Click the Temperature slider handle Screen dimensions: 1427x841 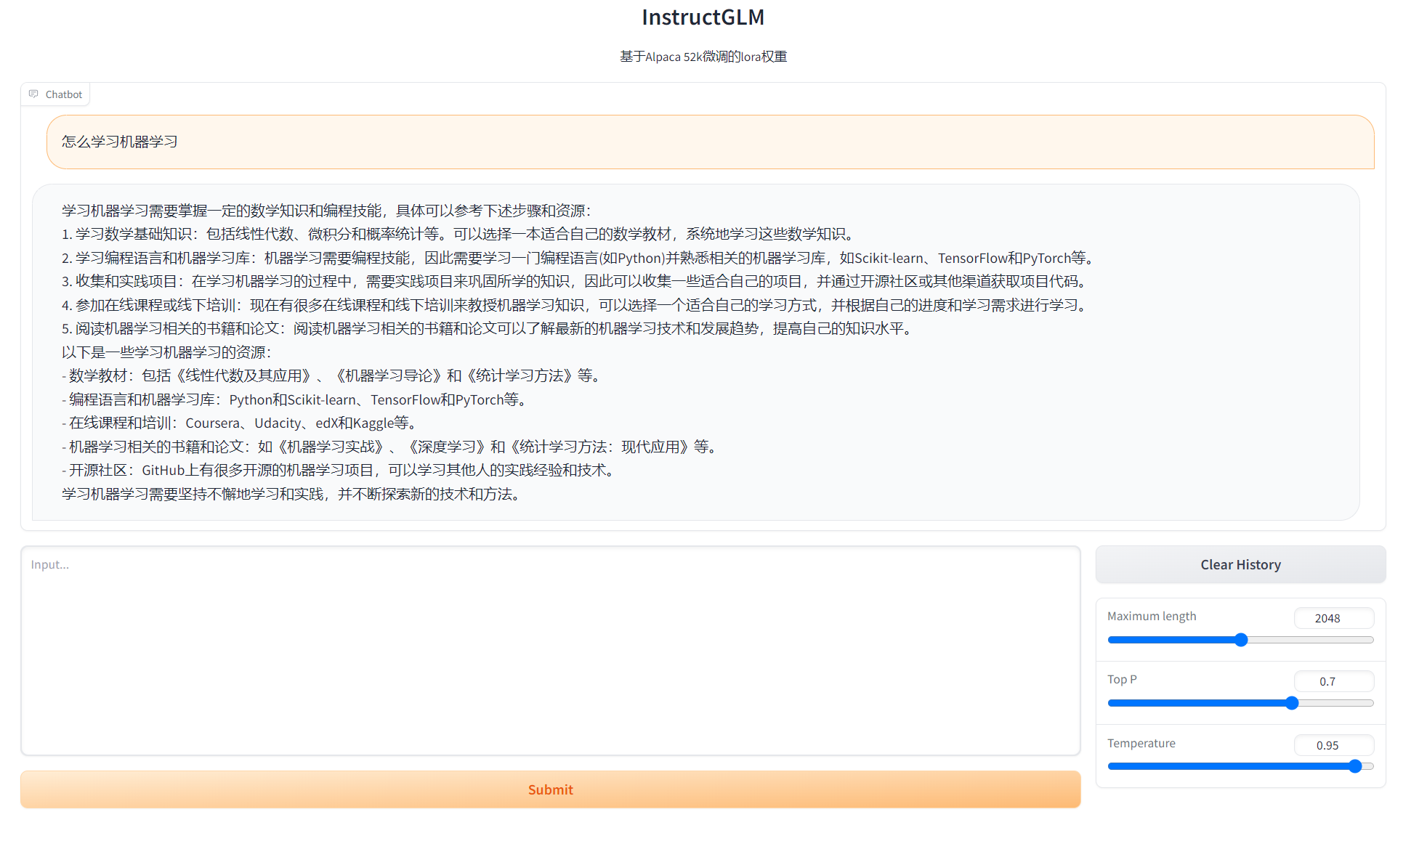point(1355,766)
